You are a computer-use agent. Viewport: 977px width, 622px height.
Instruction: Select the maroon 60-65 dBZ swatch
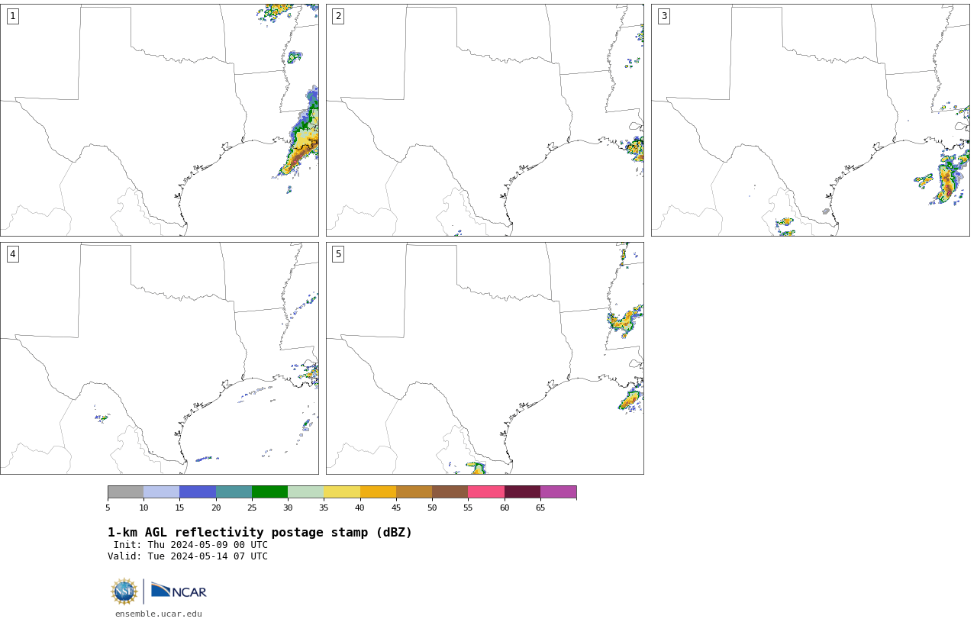[x=522, y=491]
